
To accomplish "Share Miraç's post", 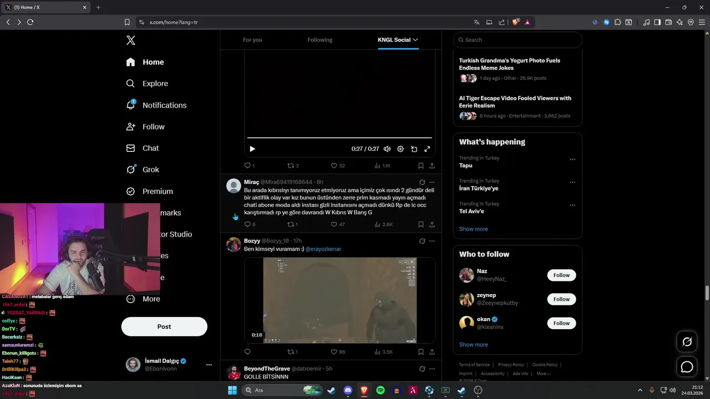I will [432, 224].
